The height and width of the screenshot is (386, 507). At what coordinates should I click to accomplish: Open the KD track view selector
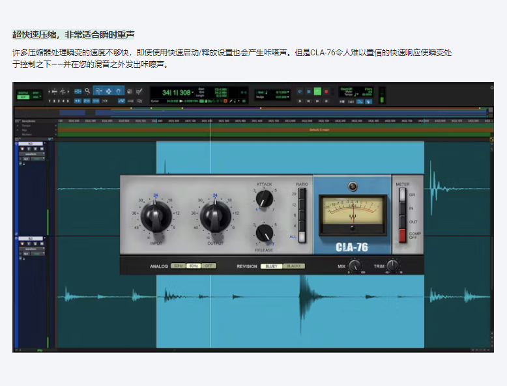coord(32,154)
